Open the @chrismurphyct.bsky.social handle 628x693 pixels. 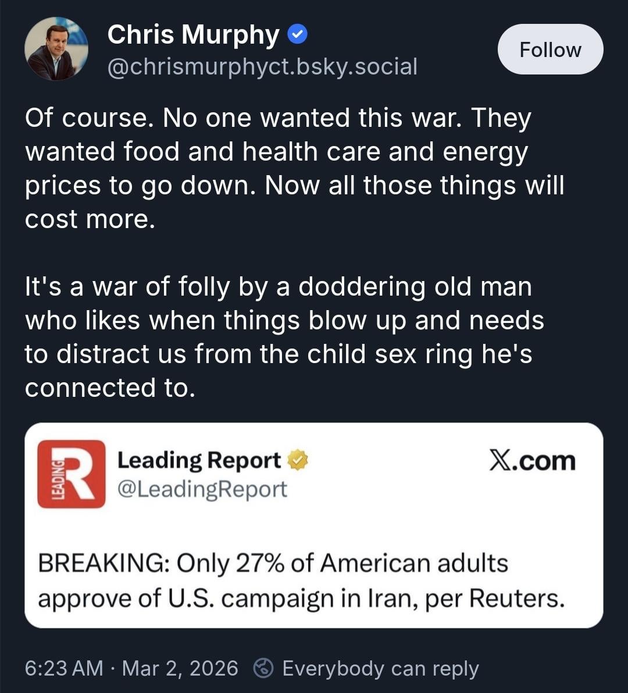262,67
